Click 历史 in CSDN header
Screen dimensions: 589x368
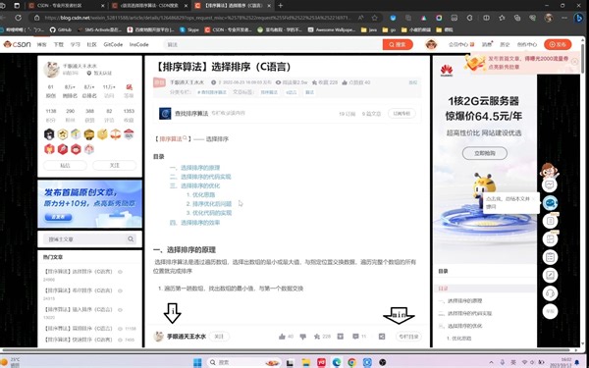tap(505, 44)
